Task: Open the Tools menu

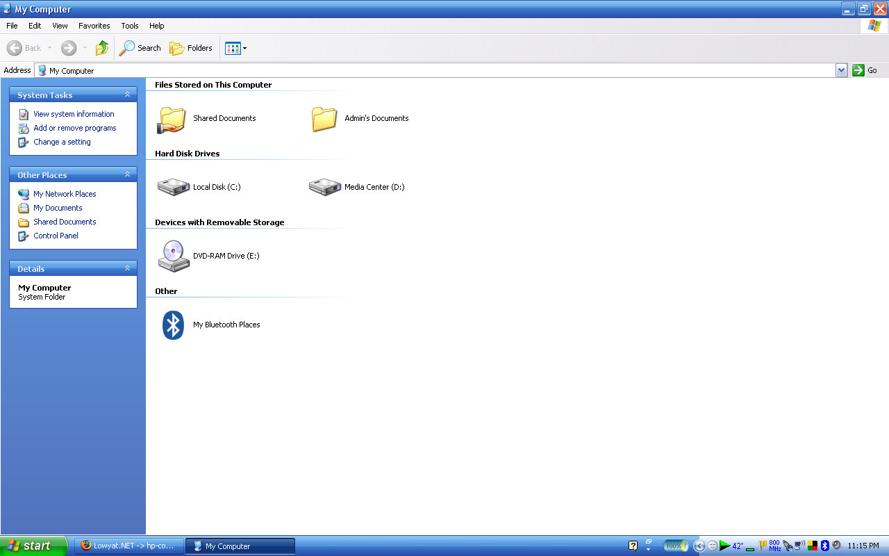Action: (130, 26)
